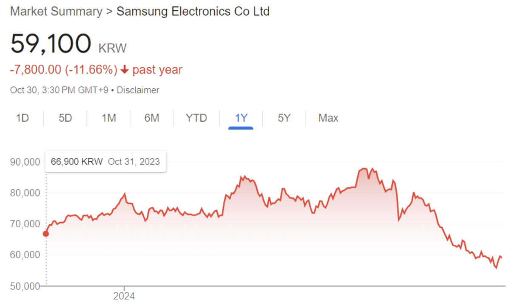The width and height of the screenshot is (517, 306).
Task: Show the 1M chart range
Action: click(109, 118)
